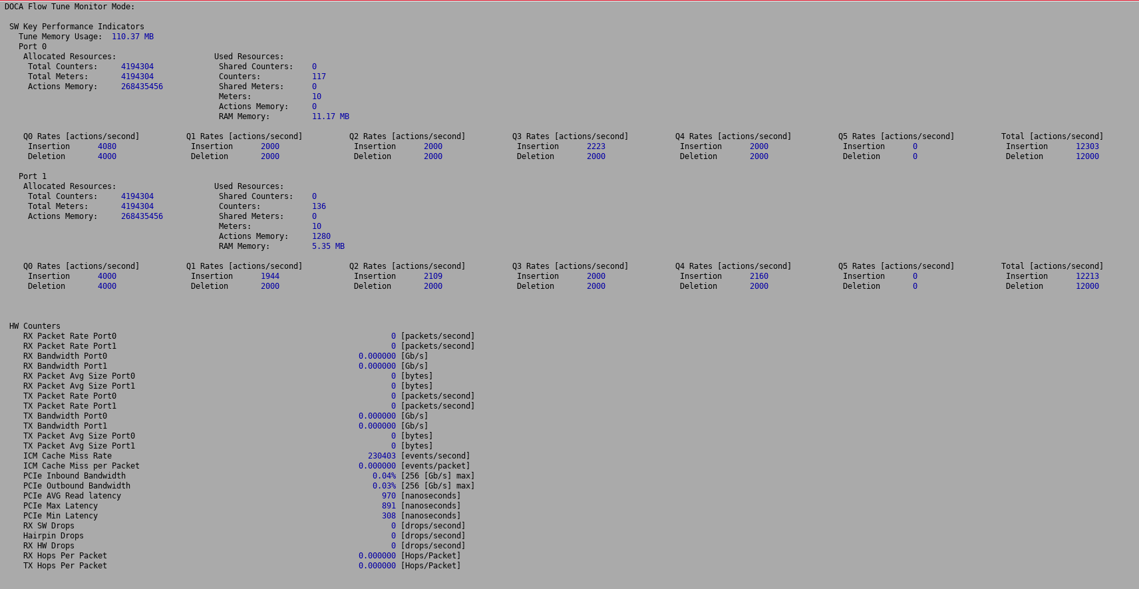1139x589 pixels.
Task: Click the 'DOCA Flow Tune Monitor Mode:' title
Action: (x=70, y=7)
